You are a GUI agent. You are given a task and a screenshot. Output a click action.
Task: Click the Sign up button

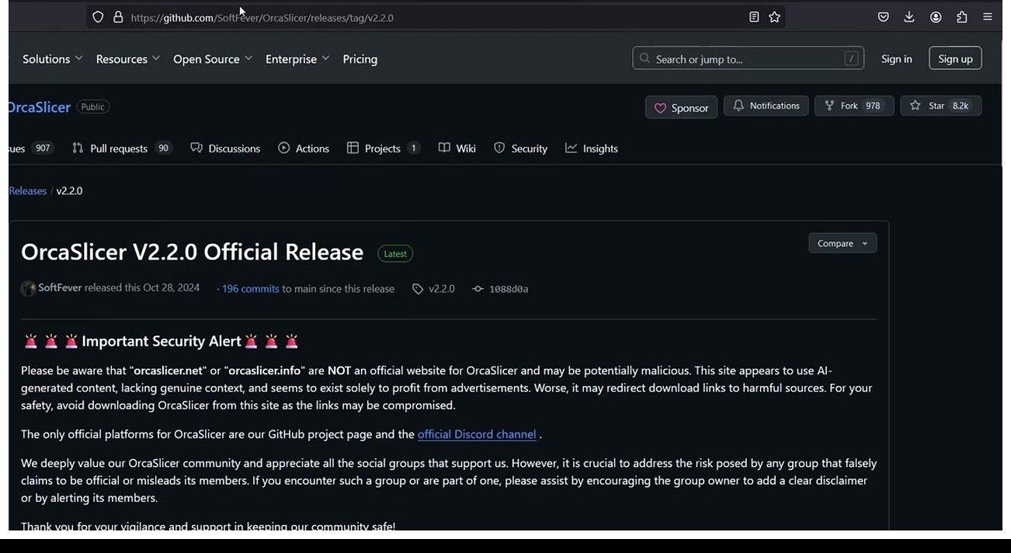[955, 58]
